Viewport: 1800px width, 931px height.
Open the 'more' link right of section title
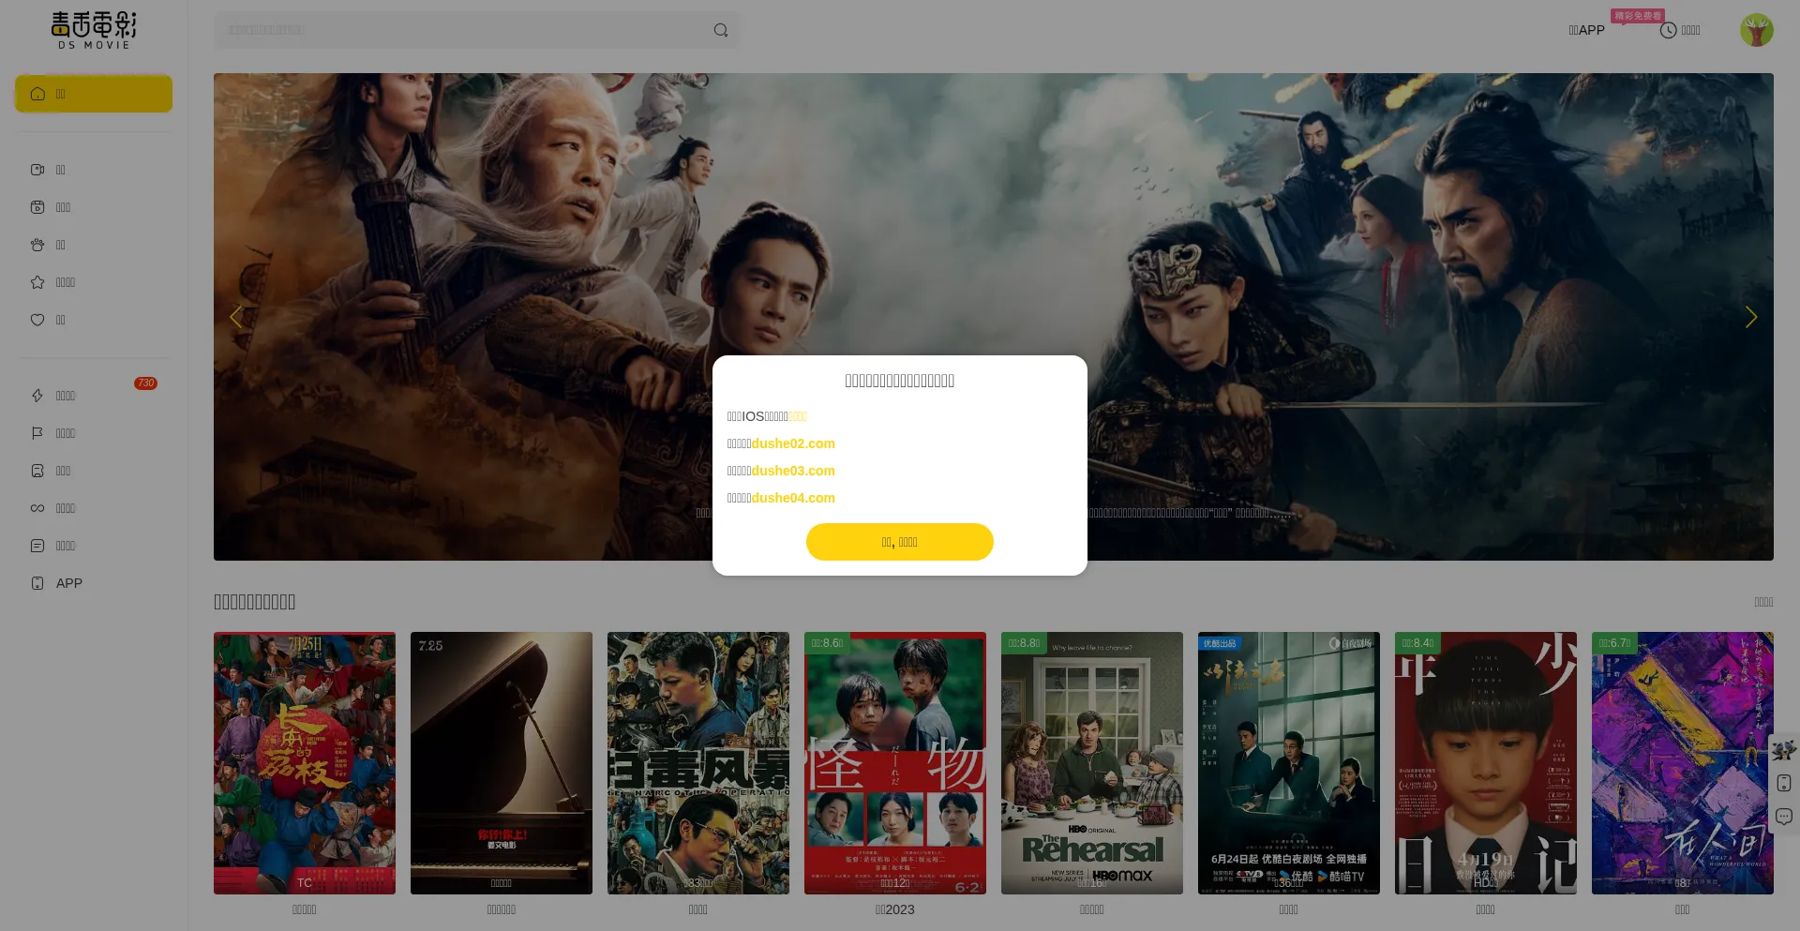click(1763, 602)
